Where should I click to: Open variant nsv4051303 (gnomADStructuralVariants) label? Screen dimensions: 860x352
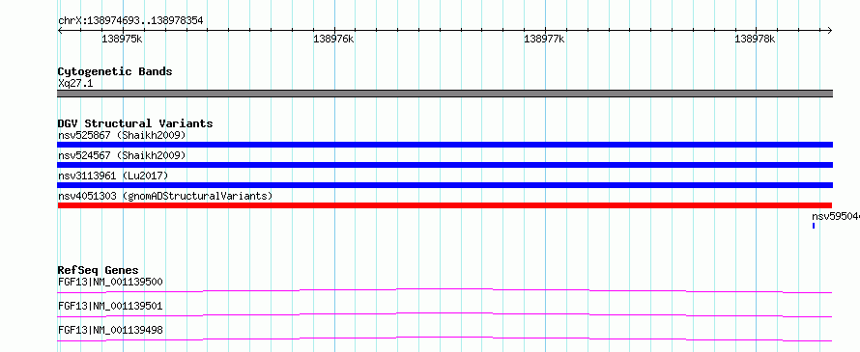click(165, 196)
